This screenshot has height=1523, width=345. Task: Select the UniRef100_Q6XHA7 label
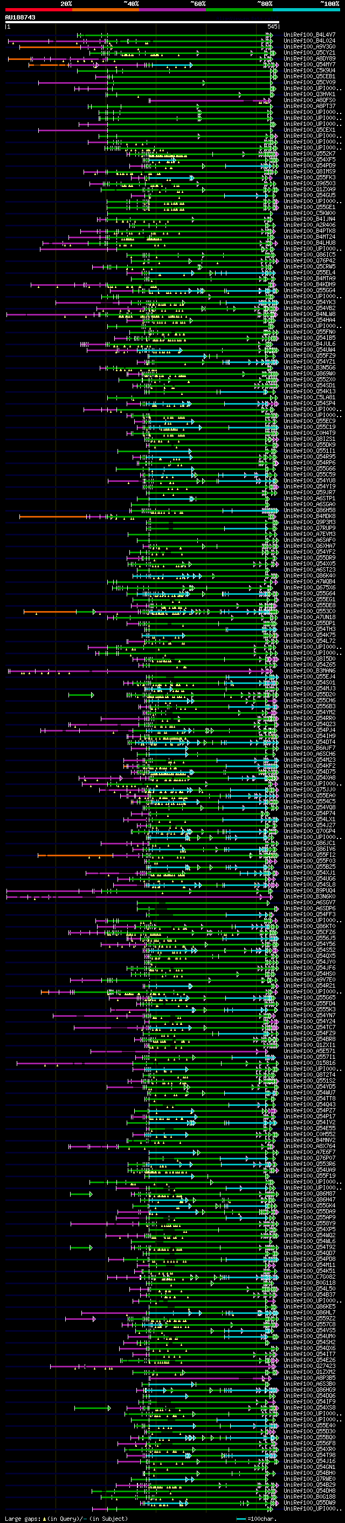pos(309,546)
